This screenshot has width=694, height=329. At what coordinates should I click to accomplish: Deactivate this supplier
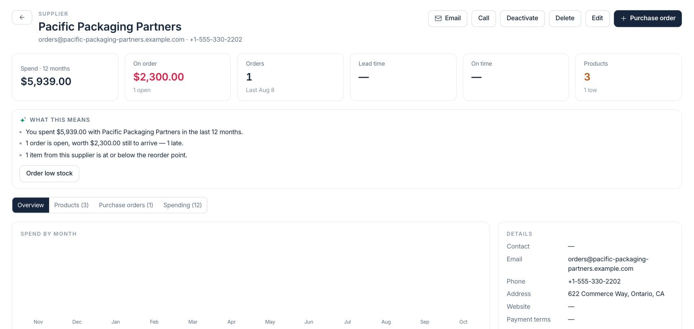(x=522, y=18)
